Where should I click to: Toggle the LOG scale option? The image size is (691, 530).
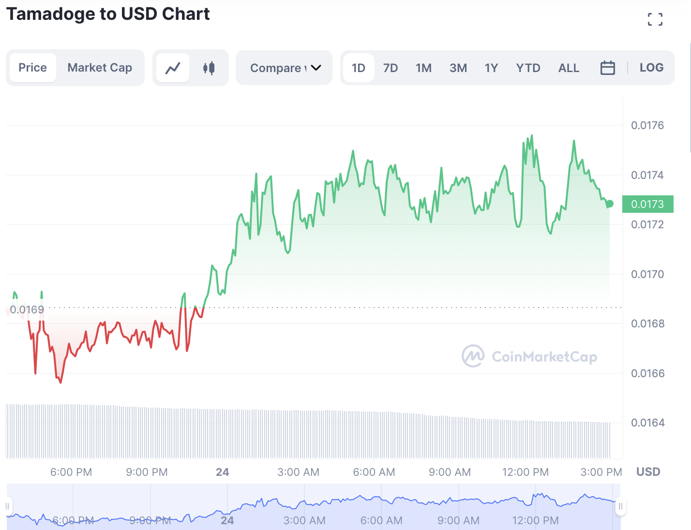[651, 68]
